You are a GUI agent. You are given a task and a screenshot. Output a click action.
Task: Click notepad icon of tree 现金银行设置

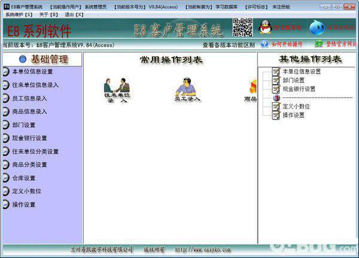[x=276, y=89]
